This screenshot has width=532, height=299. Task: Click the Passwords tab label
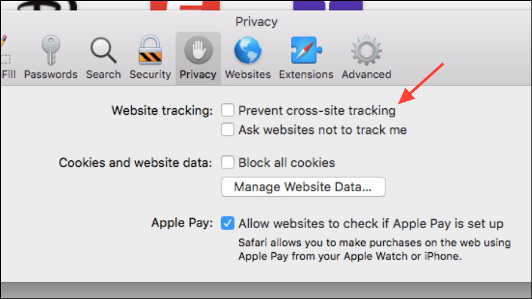click(x=51, y=74)
